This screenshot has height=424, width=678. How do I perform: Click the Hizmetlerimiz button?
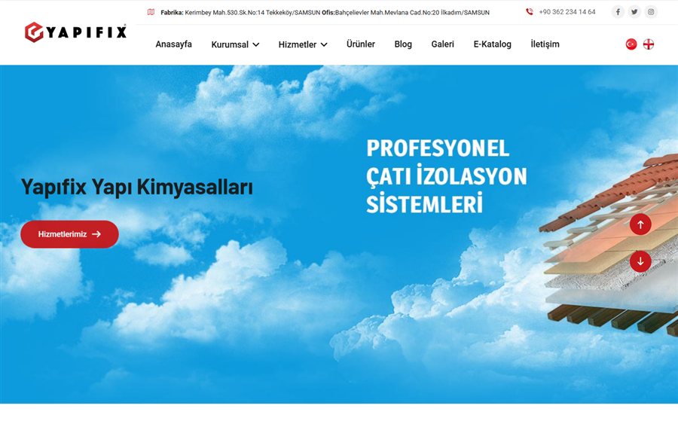69,234
